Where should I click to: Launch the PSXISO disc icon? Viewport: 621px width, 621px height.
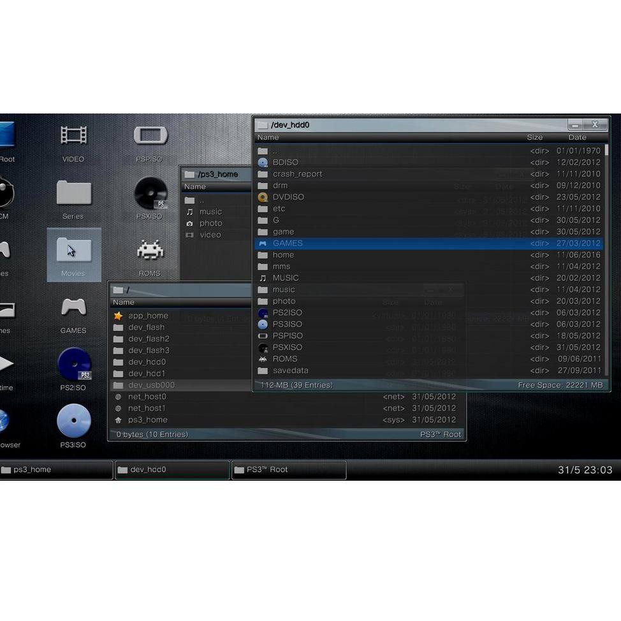(x=150, y=194)
